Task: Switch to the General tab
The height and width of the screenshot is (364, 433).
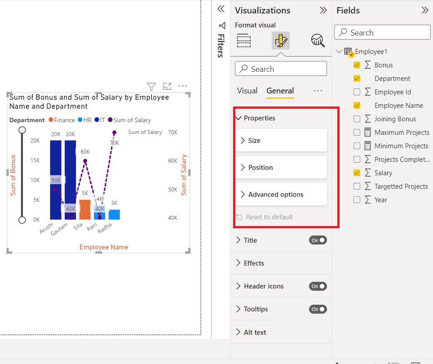Action: [280, 91]
